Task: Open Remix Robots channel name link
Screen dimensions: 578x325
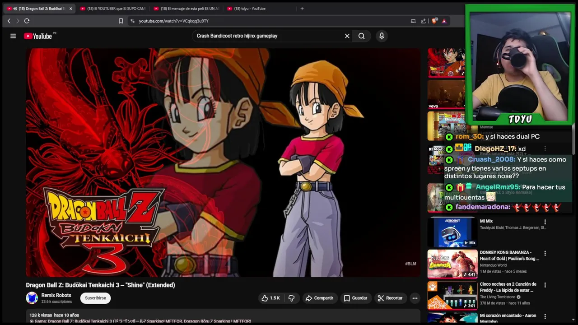Action: (x=56, y=295)
